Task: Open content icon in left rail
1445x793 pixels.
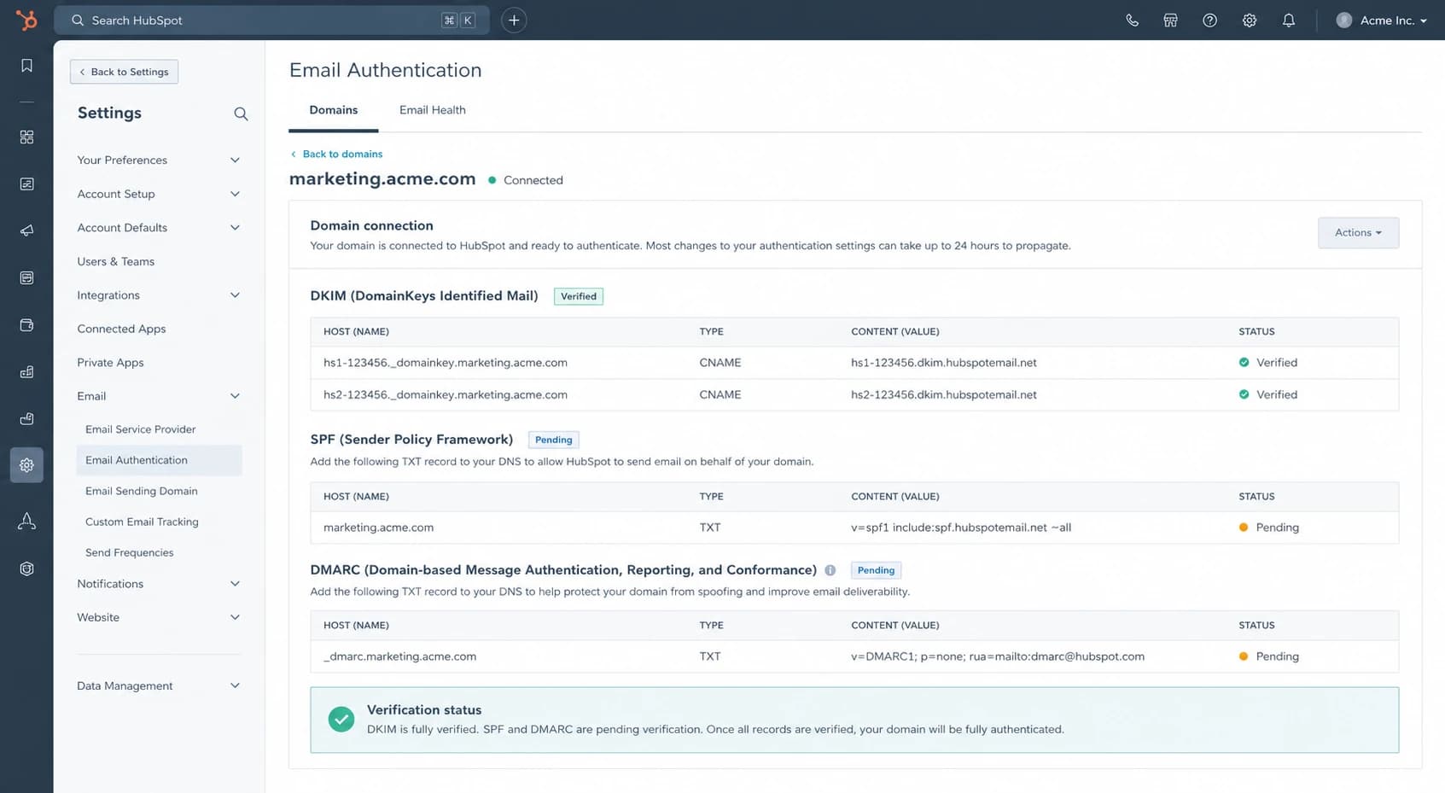Action: point(26,277)
